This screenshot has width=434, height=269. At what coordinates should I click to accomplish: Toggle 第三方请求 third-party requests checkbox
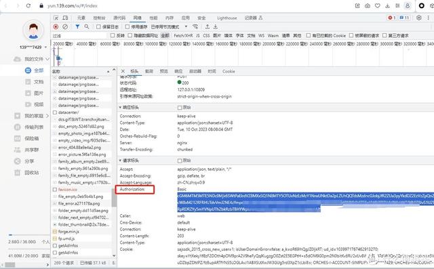[x=384, y=35]
